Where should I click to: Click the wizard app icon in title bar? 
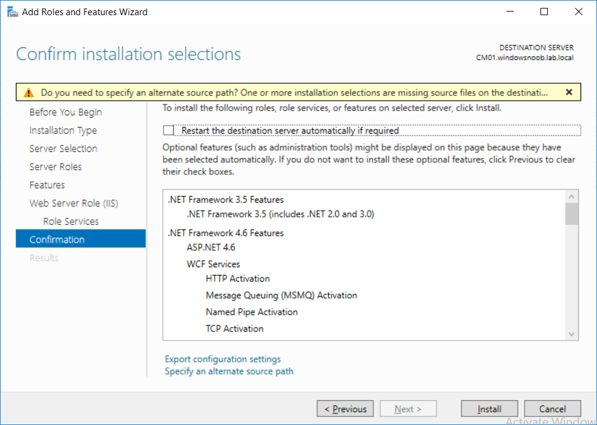[12, 12]
